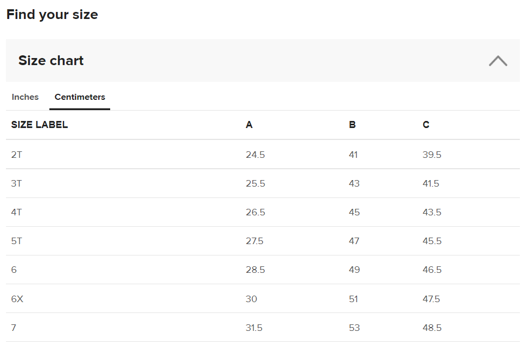
Task: Select the size 7 row label
Action: coord(14,328)
